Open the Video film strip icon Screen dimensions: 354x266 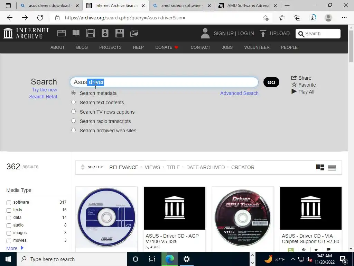click(91, 33)
